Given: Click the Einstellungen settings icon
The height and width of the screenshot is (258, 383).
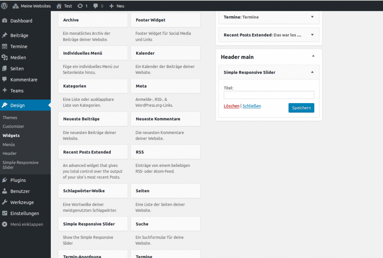Looking at the screenshot, I should [x=4, y=213].
